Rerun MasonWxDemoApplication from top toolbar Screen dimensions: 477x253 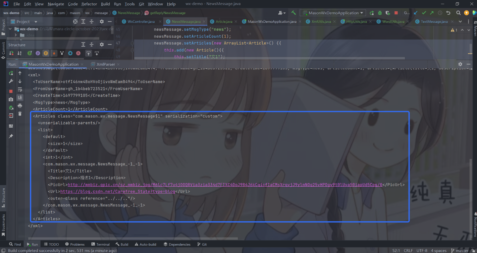[x=372, y=13]
